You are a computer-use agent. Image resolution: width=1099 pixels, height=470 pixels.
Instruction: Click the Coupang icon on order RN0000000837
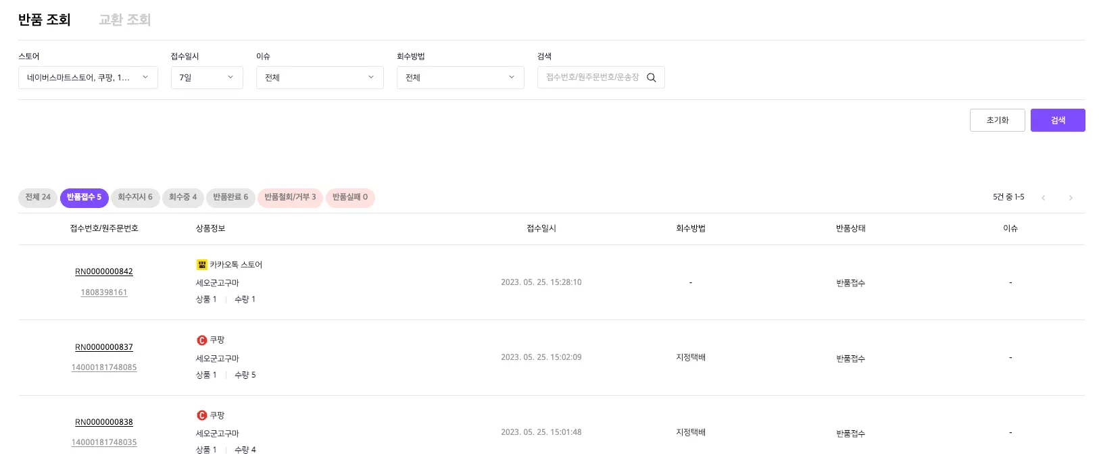click(x=201, y=340)
